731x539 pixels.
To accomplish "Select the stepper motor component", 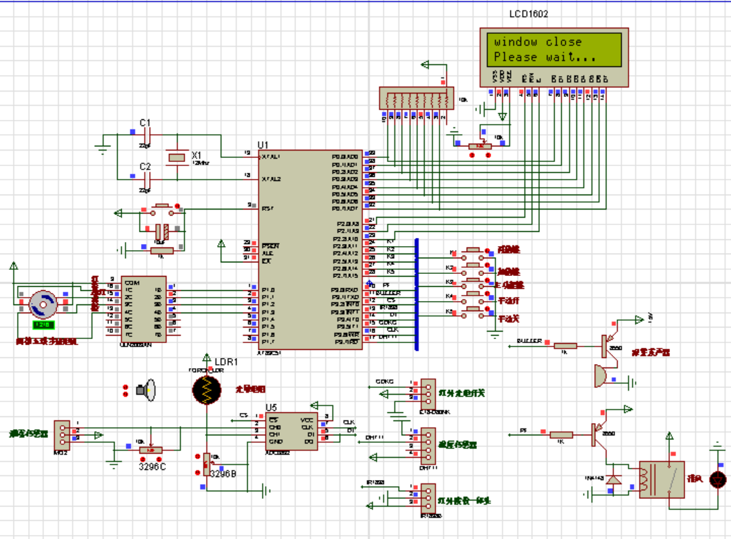I will click(43, 304).
